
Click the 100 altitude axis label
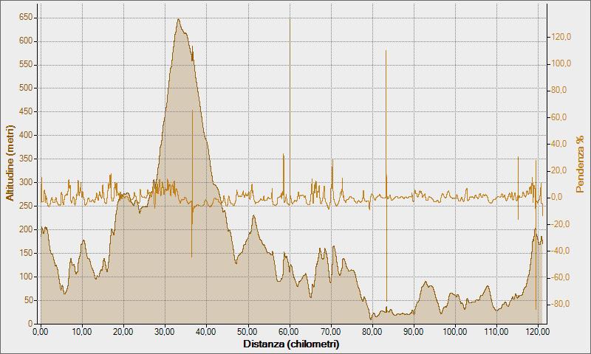click(x=26, y=277)
